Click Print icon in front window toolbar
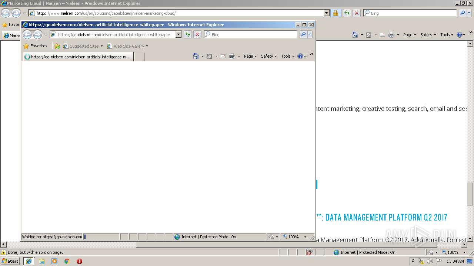This screenshot has width=474, height=266. point(232,56)
